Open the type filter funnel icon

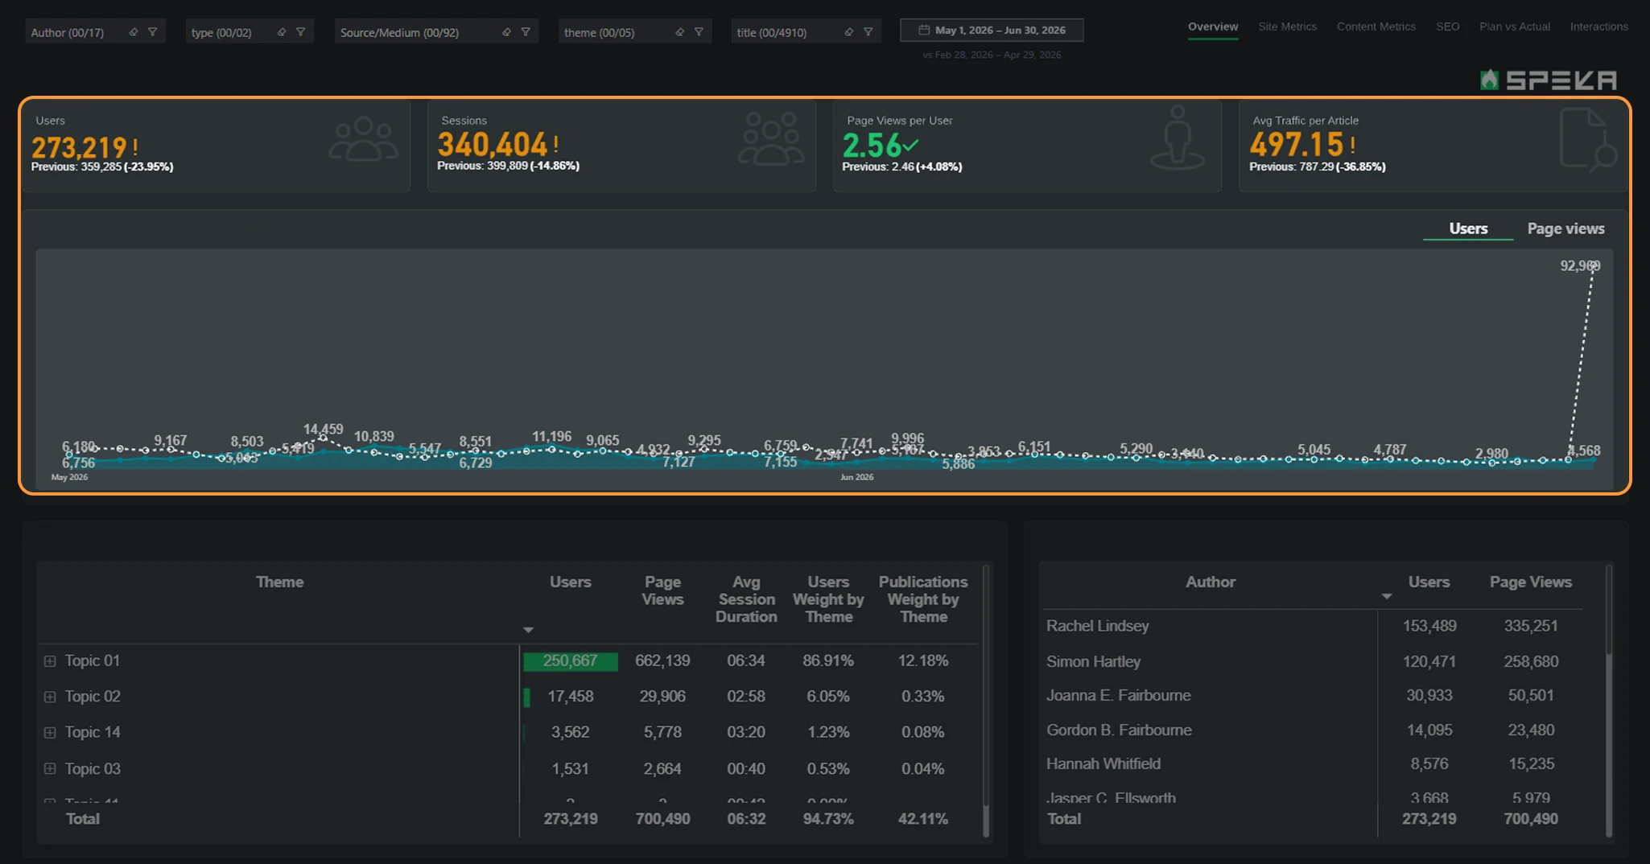tap(300, 32)
